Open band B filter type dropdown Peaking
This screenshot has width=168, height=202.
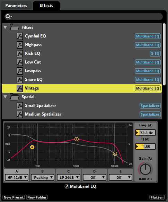point(43,177)
